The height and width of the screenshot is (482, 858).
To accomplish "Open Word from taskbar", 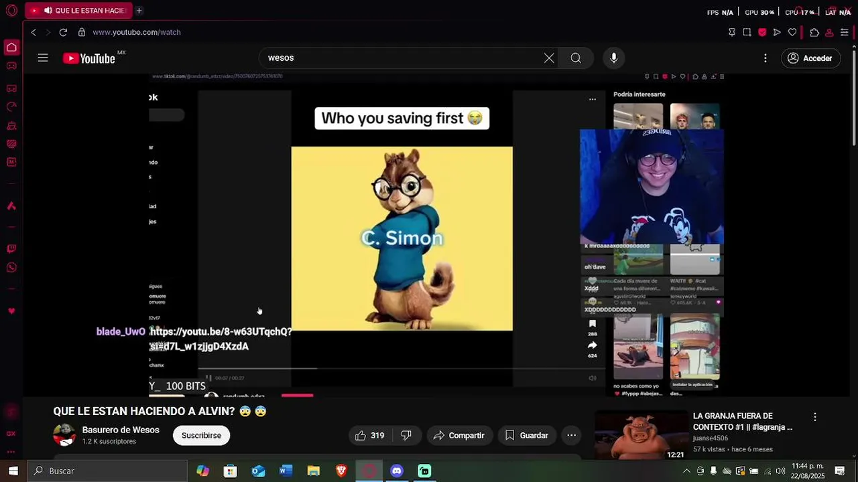I will (286, 471).
